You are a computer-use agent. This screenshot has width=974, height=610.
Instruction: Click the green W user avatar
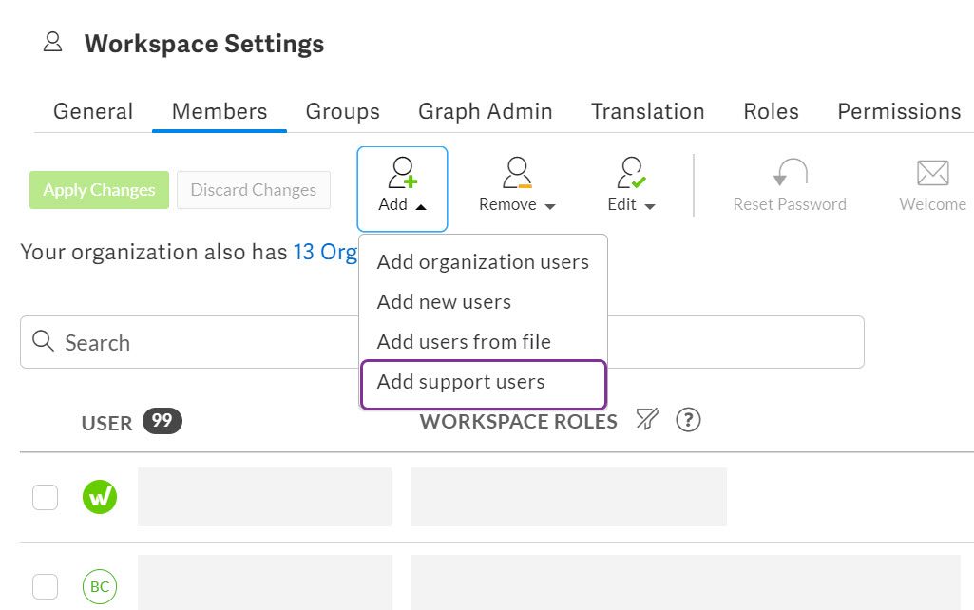100,496
